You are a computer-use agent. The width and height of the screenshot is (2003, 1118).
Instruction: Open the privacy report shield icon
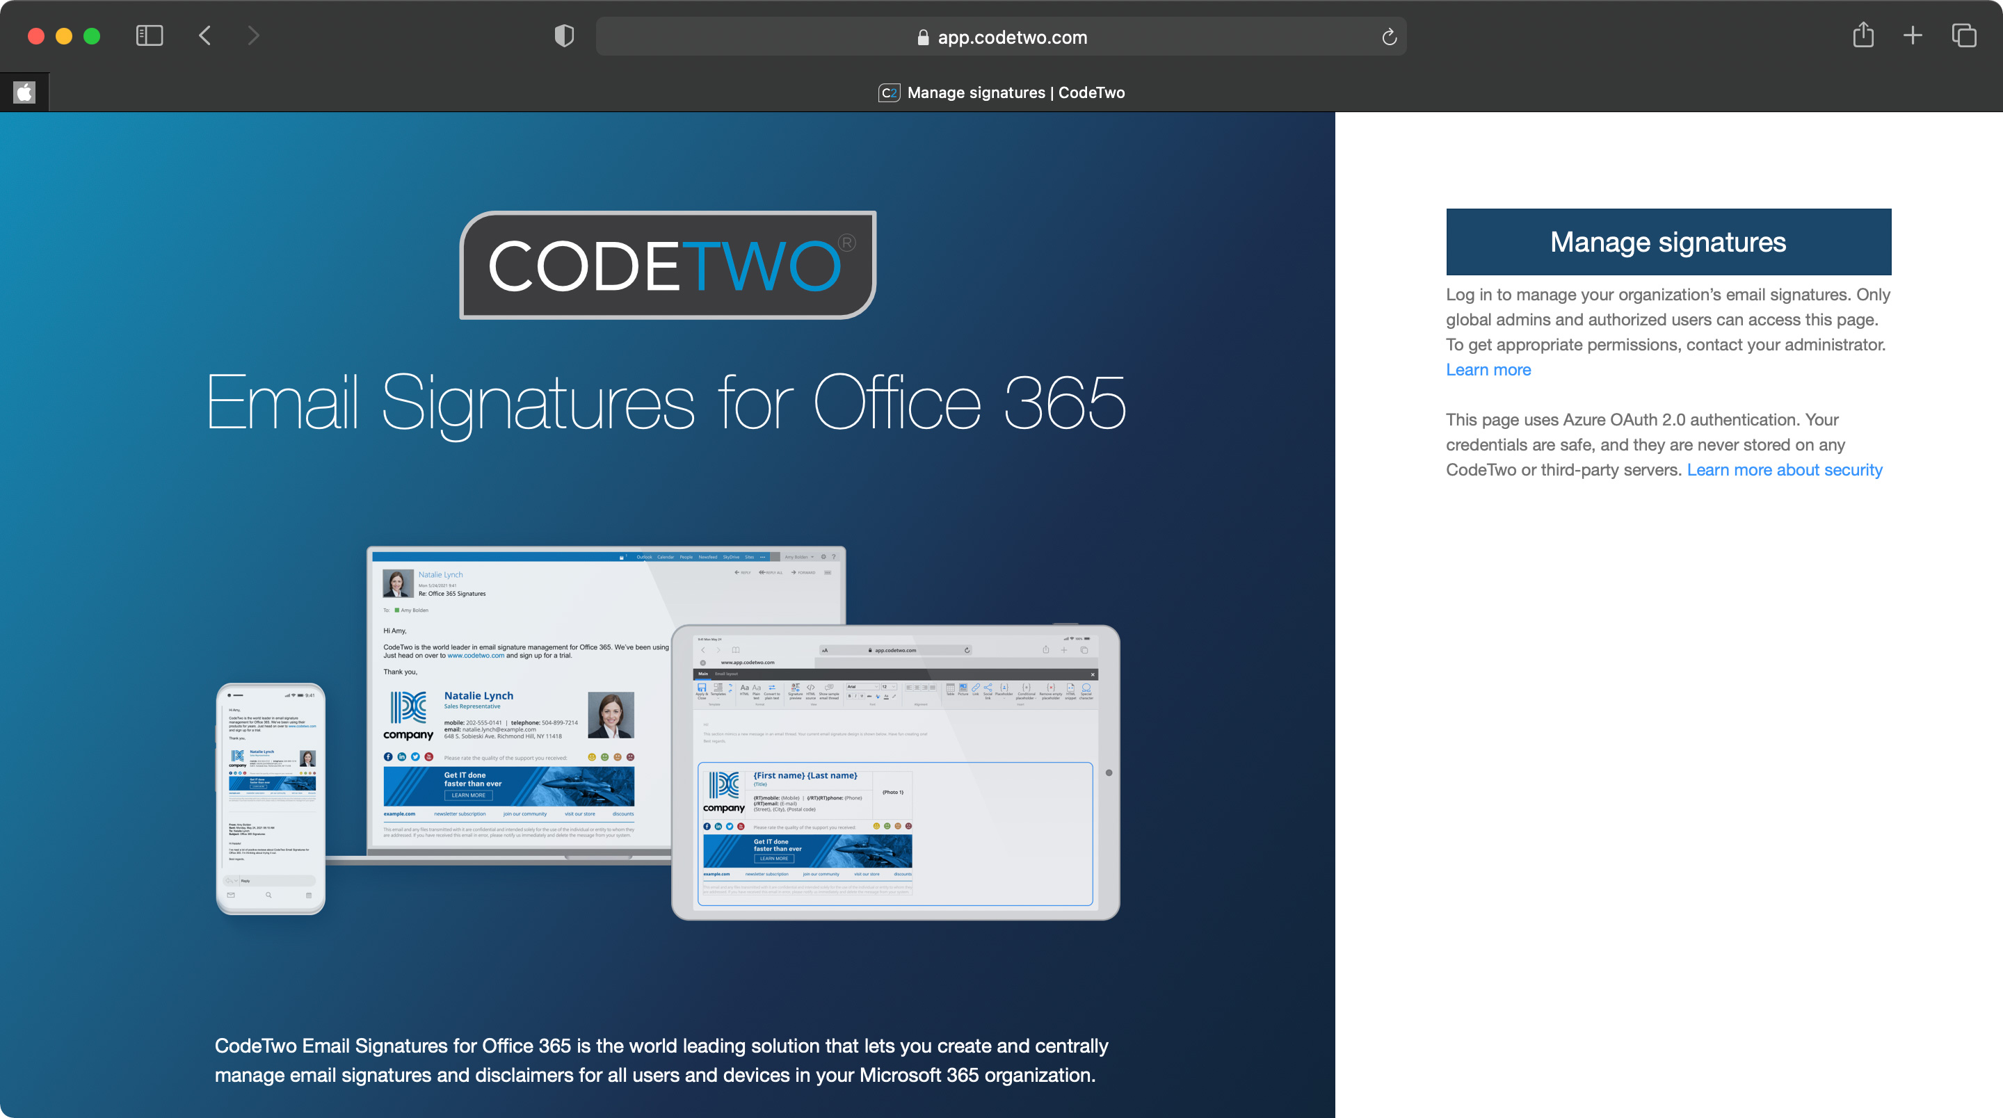coord(565,35)
